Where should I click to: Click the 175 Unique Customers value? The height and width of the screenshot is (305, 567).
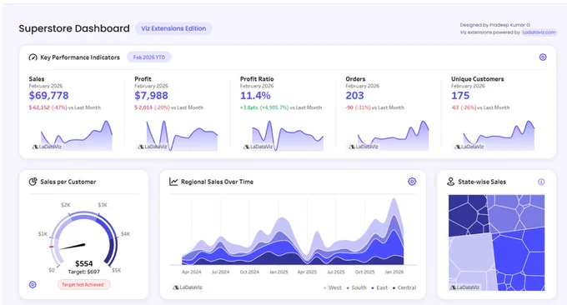[x=460, y=96]
